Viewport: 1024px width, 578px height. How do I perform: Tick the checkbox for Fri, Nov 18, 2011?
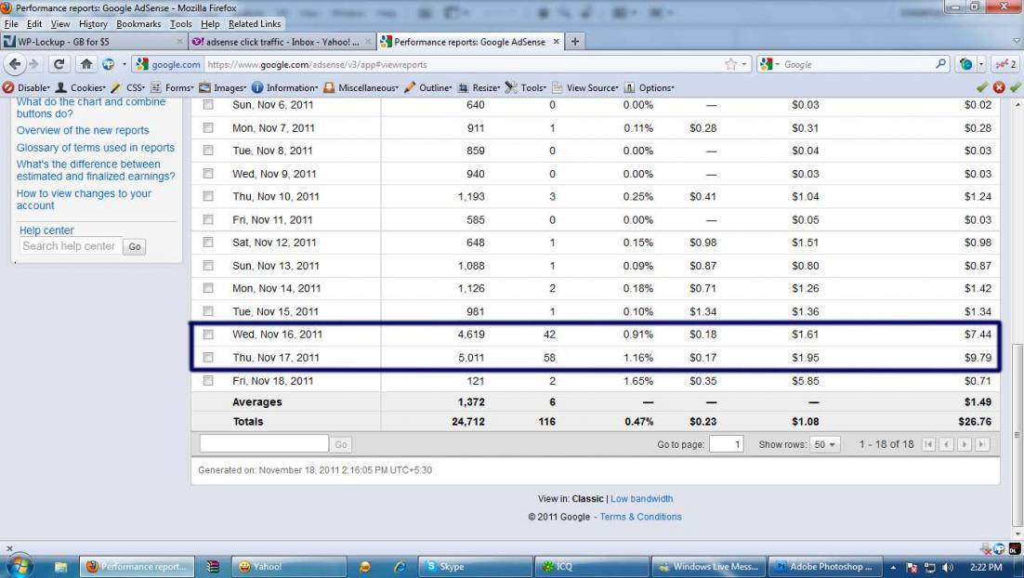point(207,381)
